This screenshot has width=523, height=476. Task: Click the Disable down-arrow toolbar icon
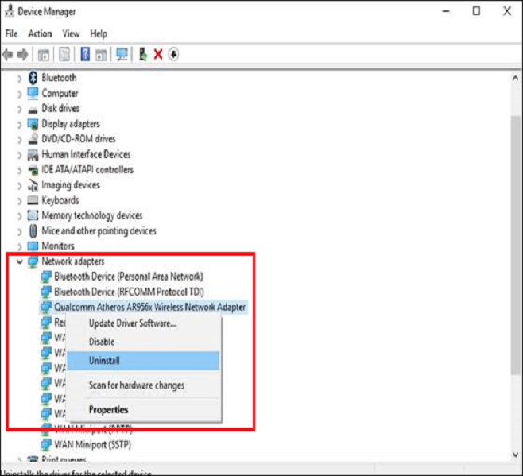tap(173, 54)
